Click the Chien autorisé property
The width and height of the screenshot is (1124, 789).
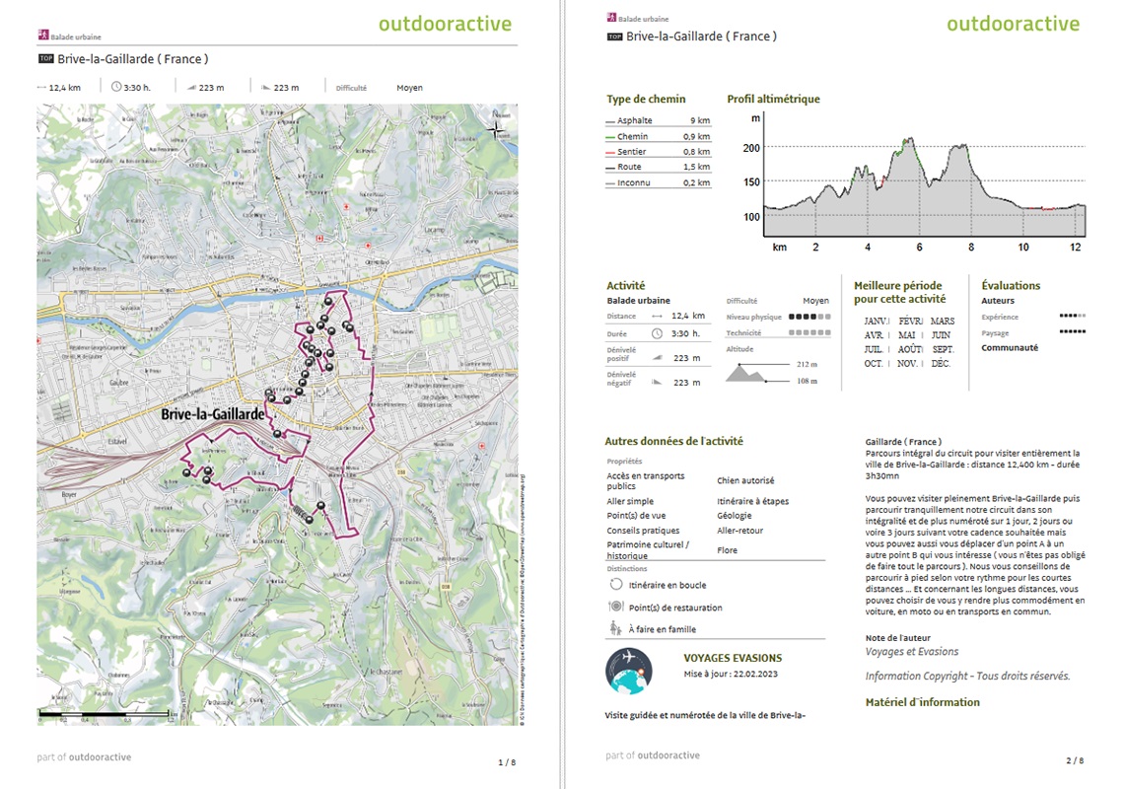pyautogui.click(x=745, y=480)
